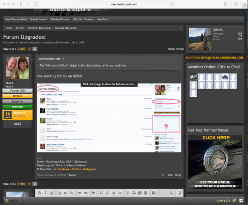This screenshot has height=205, width=248.
Task: Open General Discussion breadcrumb
Action: [66, 28]
